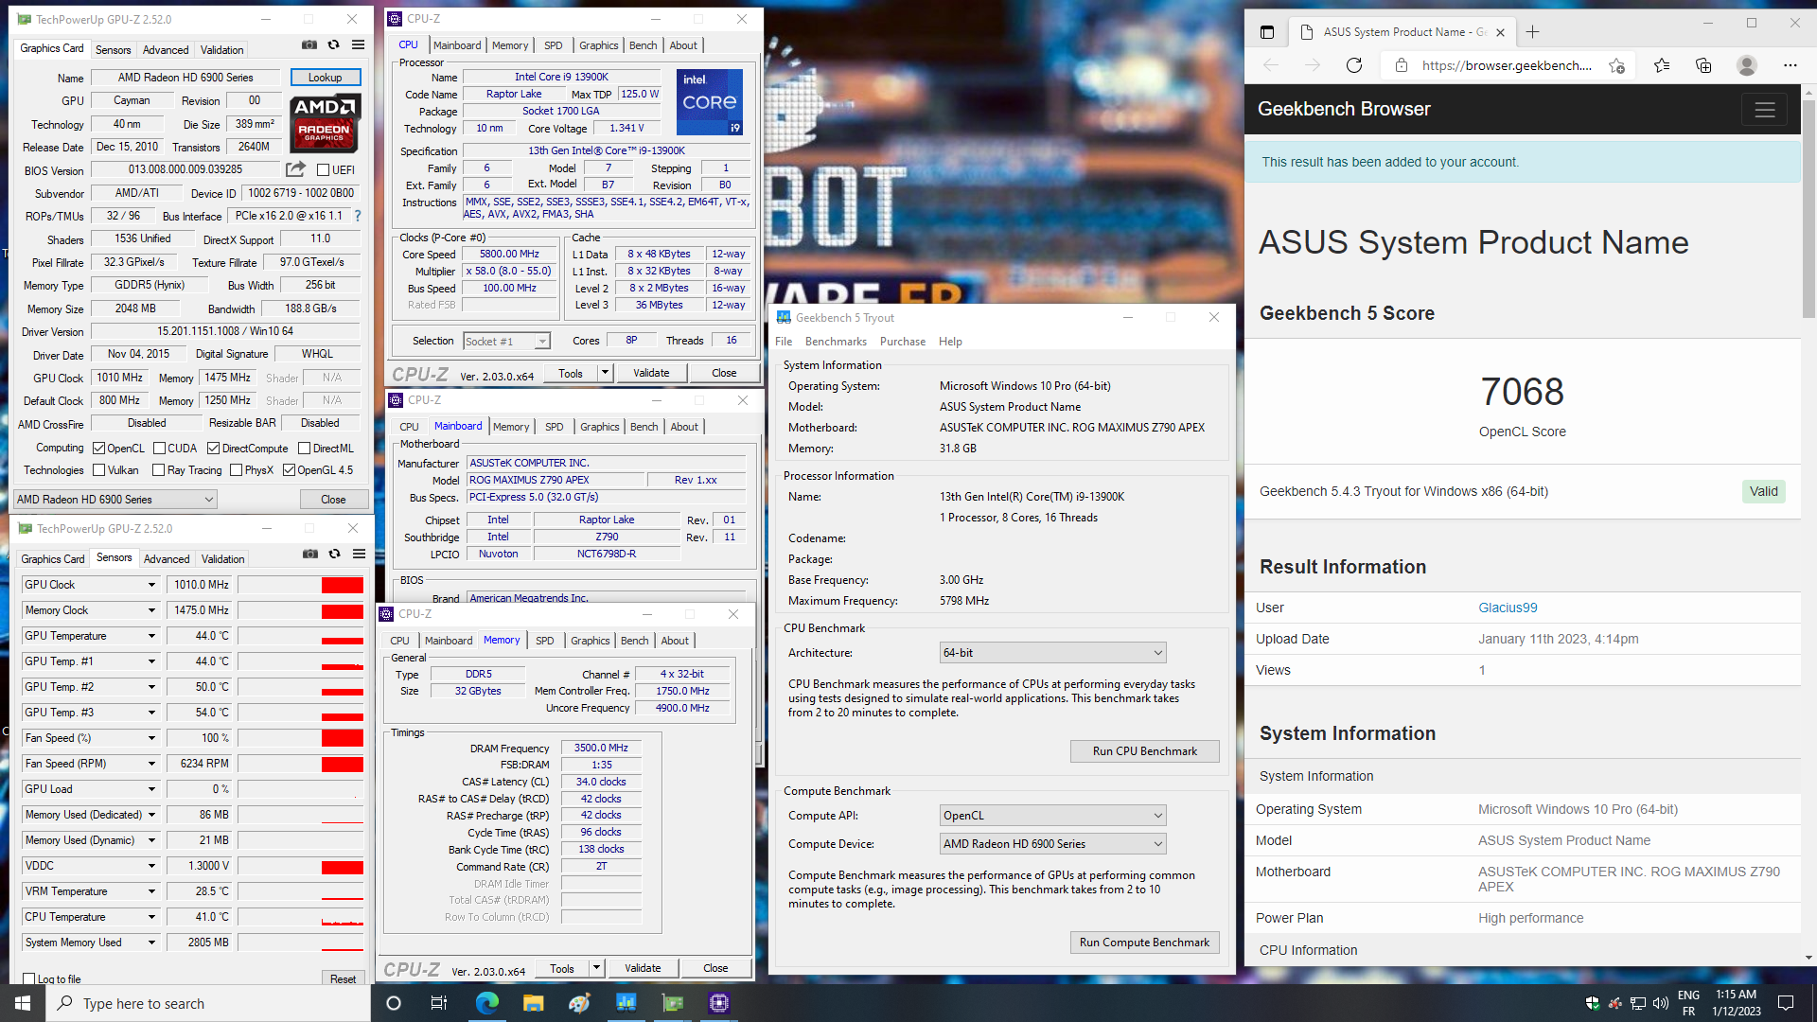Toggle the PhysX checkbox
Screen dimensions: 1817x1022
coord(236,470)
